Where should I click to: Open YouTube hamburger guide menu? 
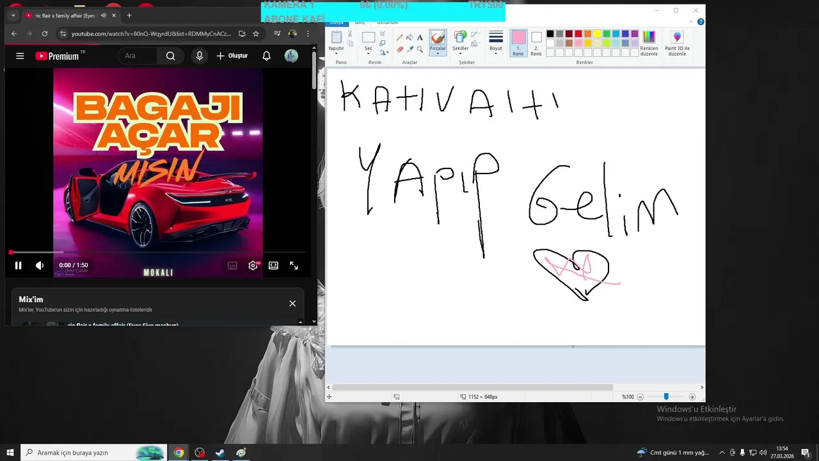20,56
